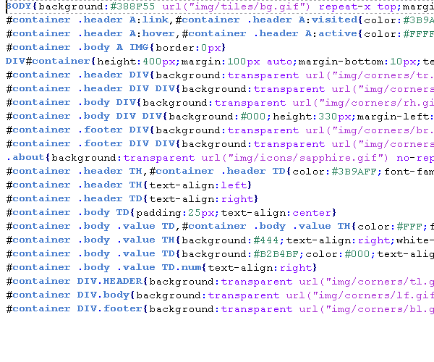Click the url("img/tiles/bg.gif") value
This screenshot has height=362, width=434.
coord(236,7)
